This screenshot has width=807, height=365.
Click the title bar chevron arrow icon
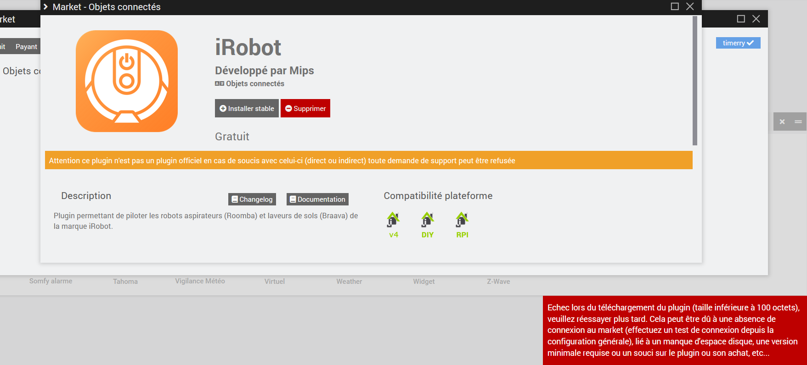[x=45, y=6]
